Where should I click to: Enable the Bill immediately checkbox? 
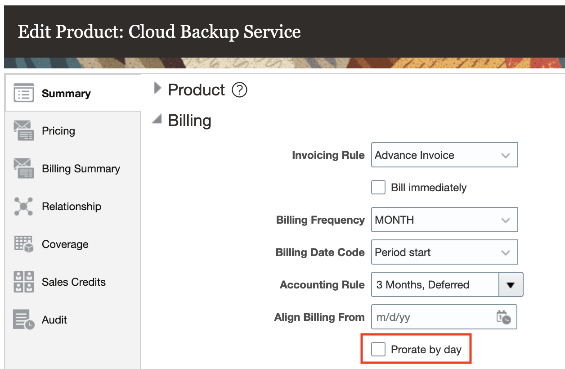378,188
